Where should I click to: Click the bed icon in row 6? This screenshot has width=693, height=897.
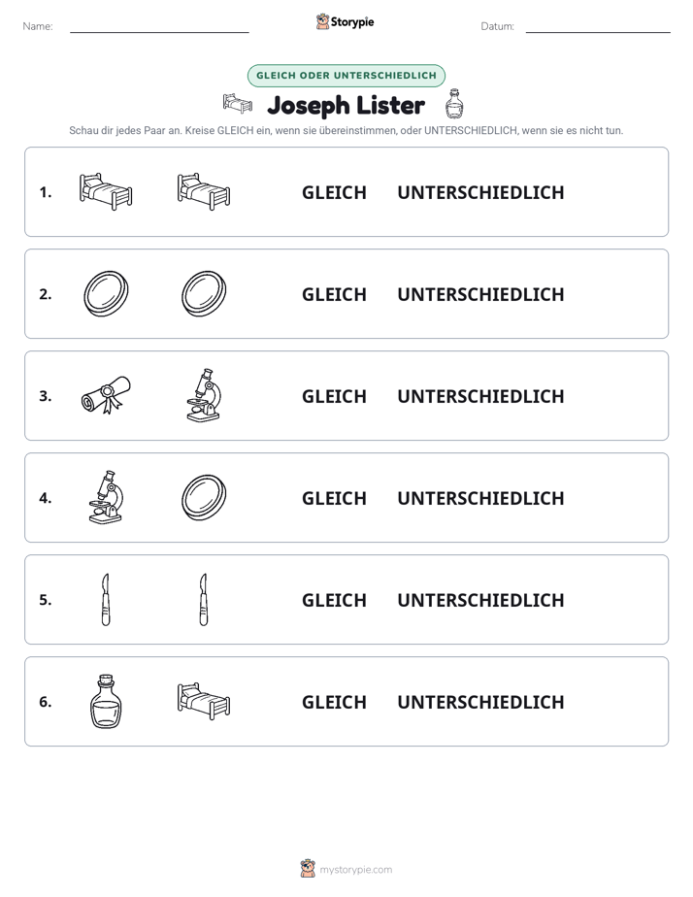204,701
